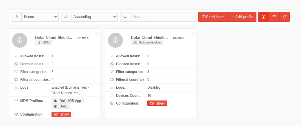Click the Add profile button
Screen dimensions: 301x126
pyautogui.click(x=242, y=17)
